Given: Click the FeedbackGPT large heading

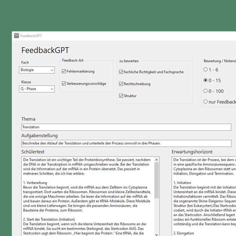Looking at the screenshot, I should click(x=45, y=50).
